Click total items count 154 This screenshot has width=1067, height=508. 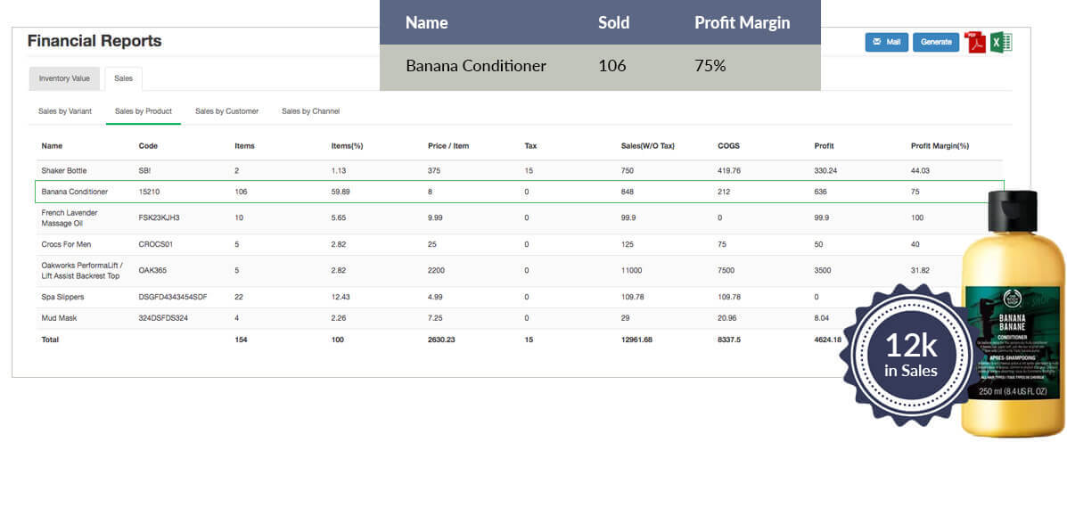[240, 340]
